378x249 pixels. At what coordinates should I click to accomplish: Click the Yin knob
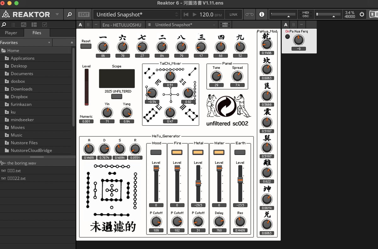click(x=107, y=113)
